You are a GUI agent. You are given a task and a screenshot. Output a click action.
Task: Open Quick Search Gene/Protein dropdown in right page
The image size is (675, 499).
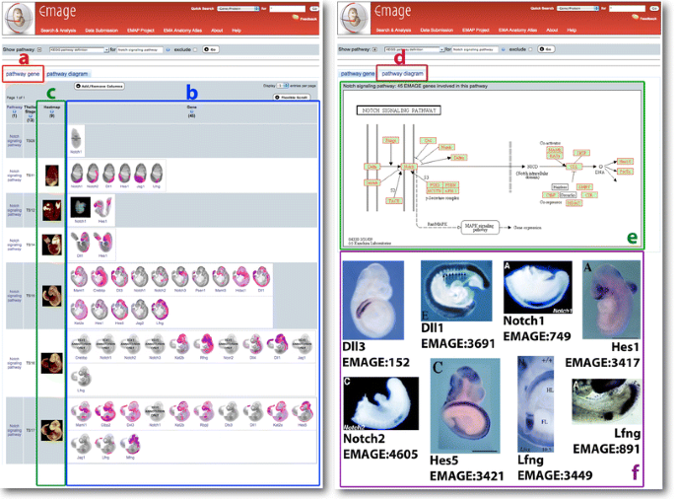pos(577,8)
